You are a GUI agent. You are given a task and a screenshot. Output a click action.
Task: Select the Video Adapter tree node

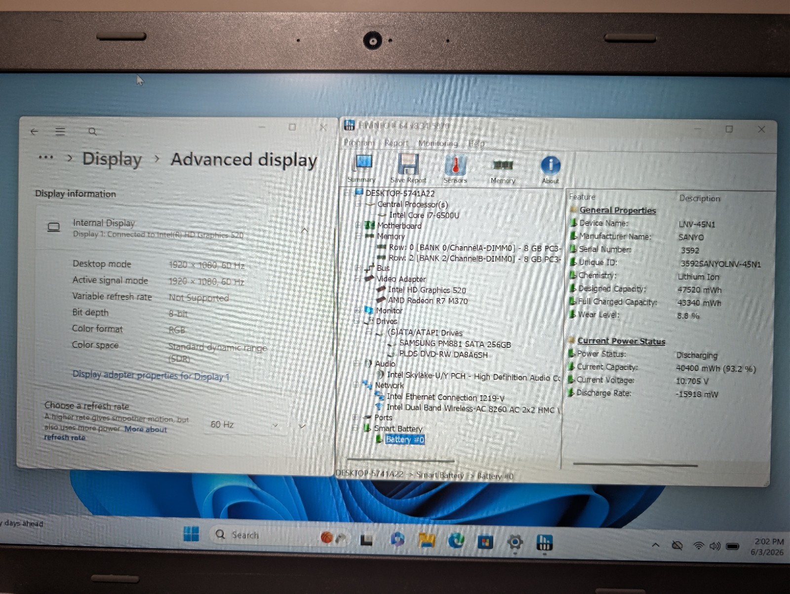401,278
